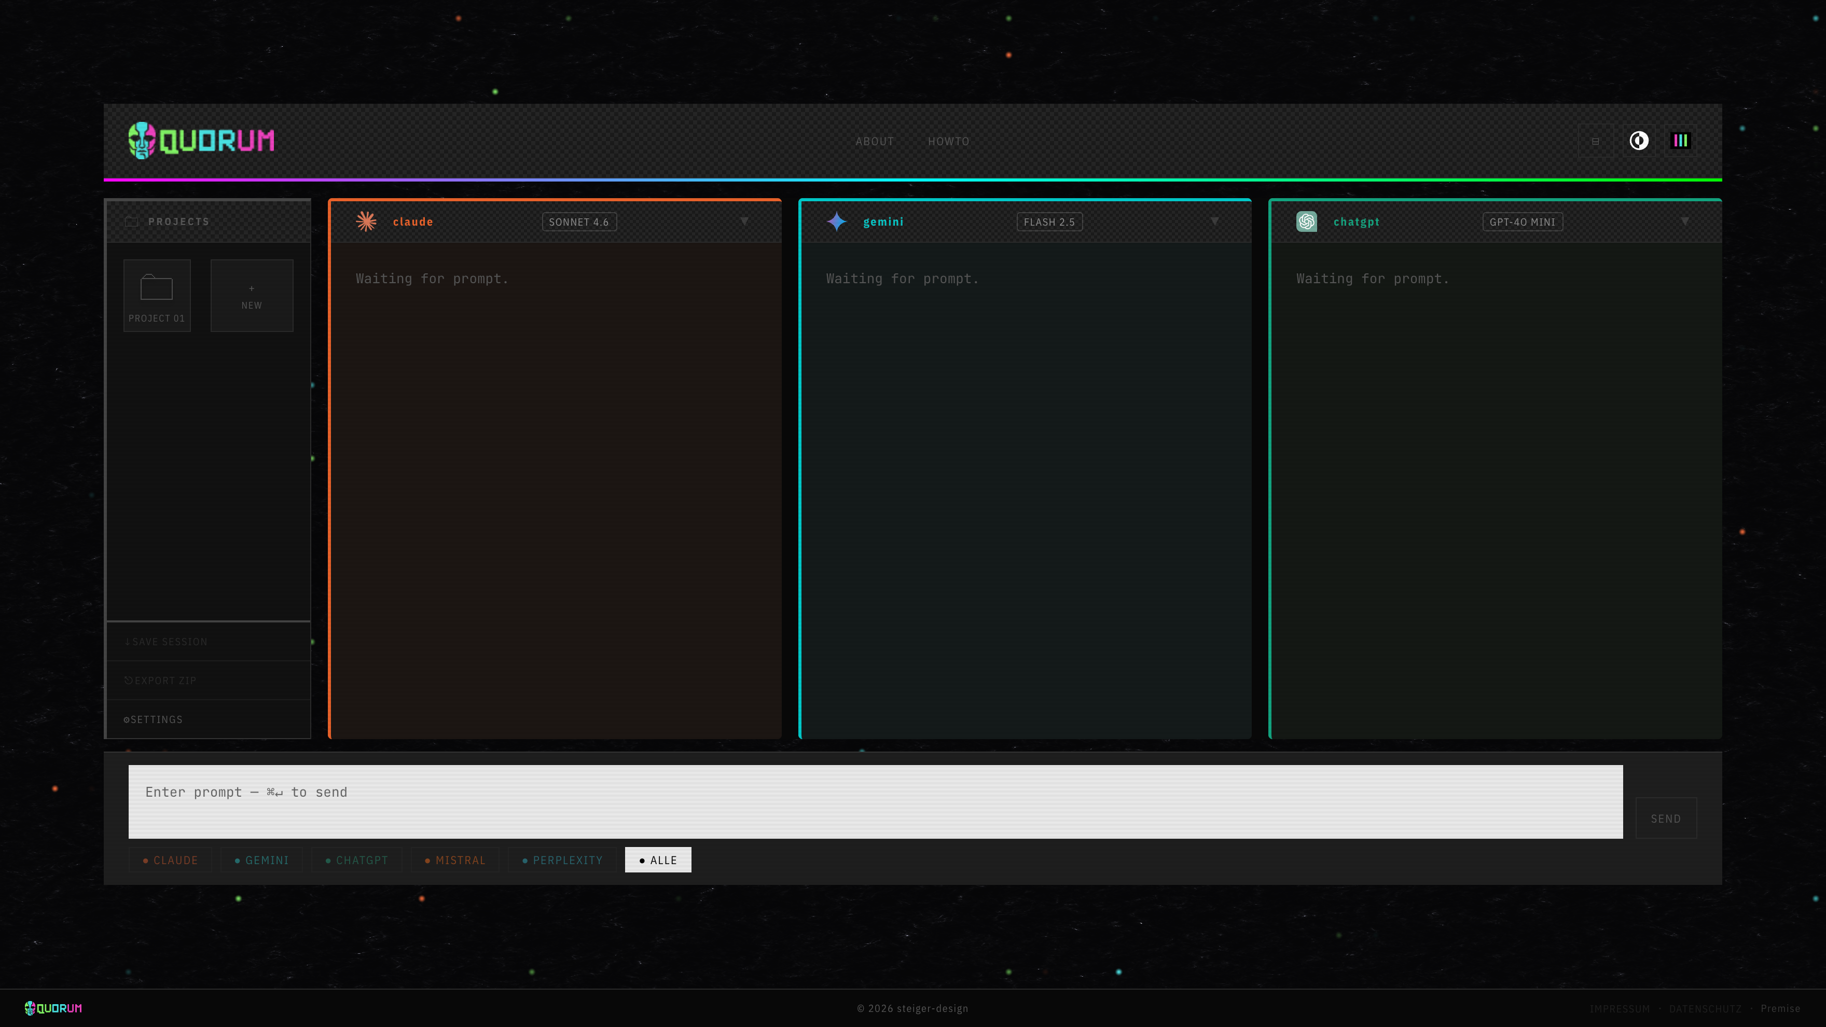1826x1027 pixels.
Task: Click EXPORT ZIP in sidebar
Action: click(209, 681)
